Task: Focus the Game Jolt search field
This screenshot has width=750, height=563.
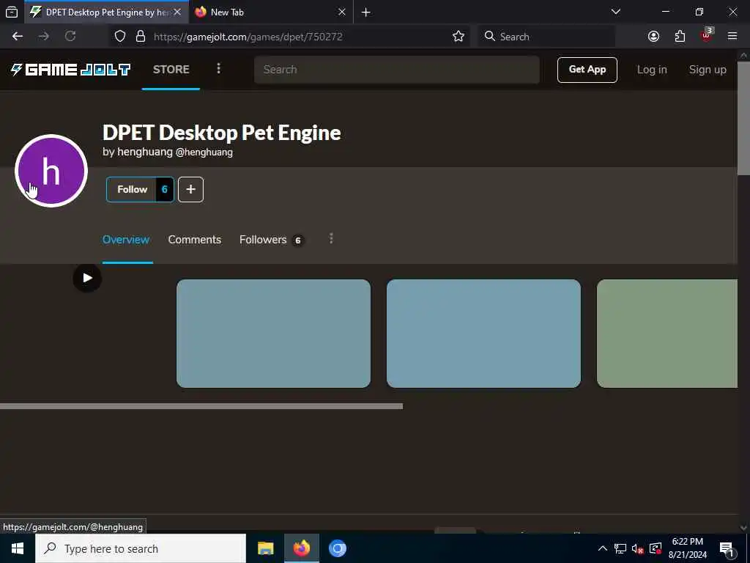Action: pyautogui.click(x=396, y=70)
